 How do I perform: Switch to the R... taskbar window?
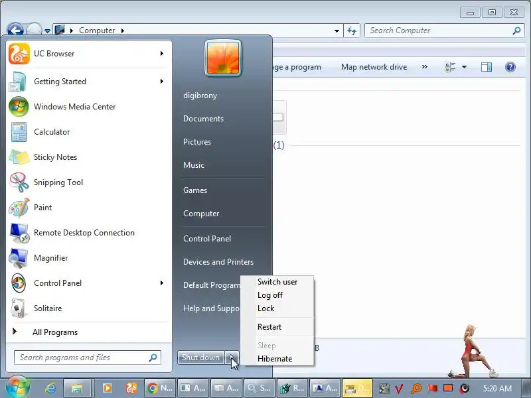[292, 388]
